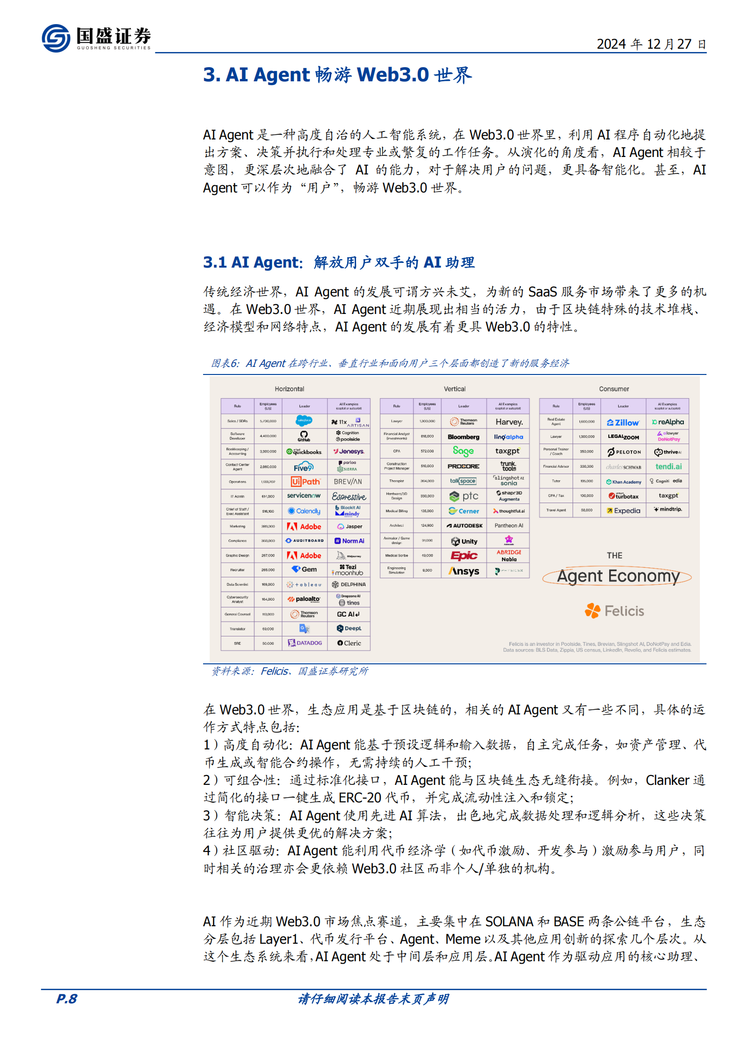This screenshot has width=749, height=1061.
Task: Click the mindtrip. logo in the Travel Agent row
Action: click(668, 509)
